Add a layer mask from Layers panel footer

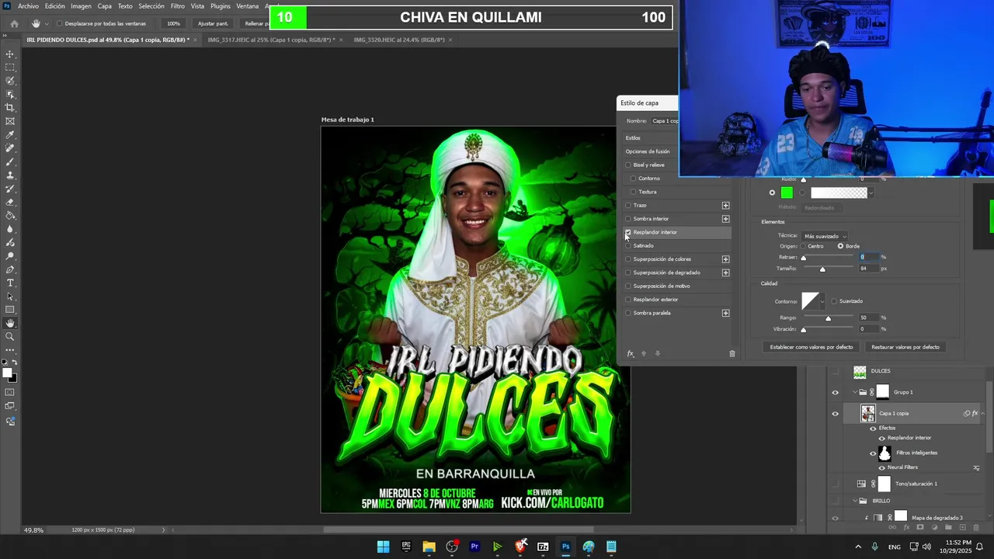pos(920,528)
